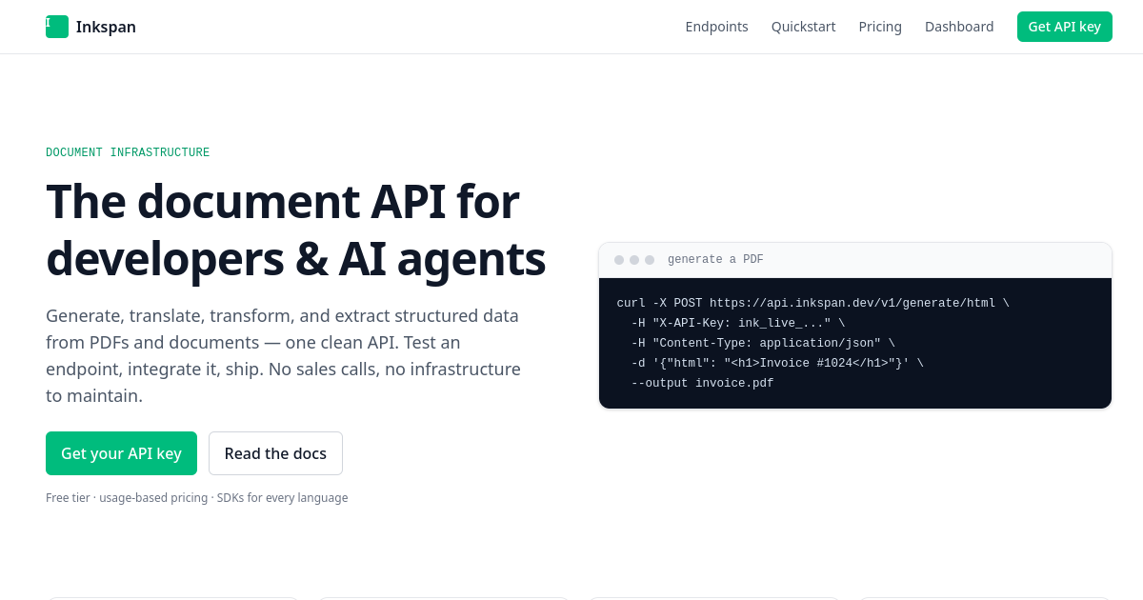Click the -d html Invoice #1024 code line
Image resolution: width=1143 pixels, height=600 pixels.
point(777,363)
